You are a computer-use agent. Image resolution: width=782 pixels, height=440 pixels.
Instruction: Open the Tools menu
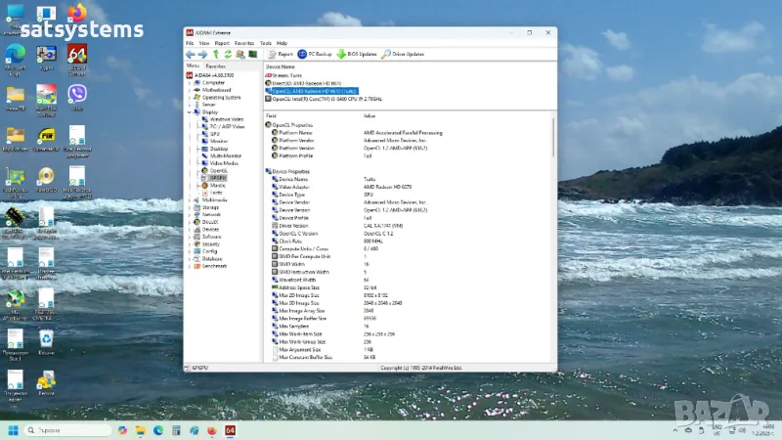point(265,43)
